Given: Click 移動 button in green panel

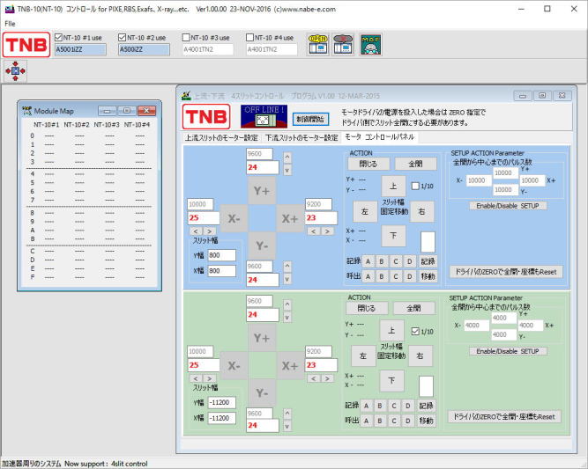Looking at the screenshot, I should (x=426, y=421).
